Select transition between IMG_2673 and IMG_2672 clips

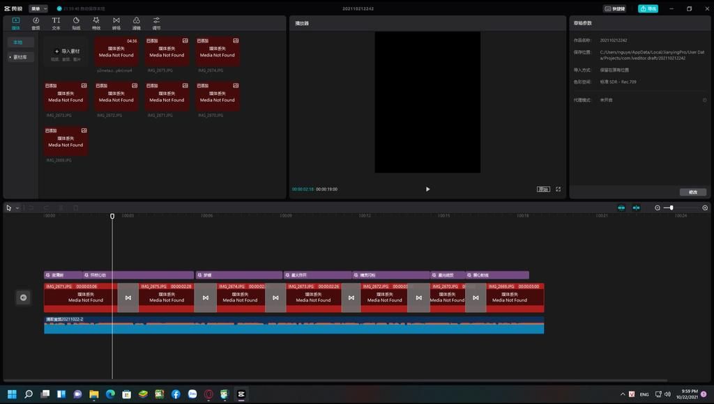coord(351,297)
